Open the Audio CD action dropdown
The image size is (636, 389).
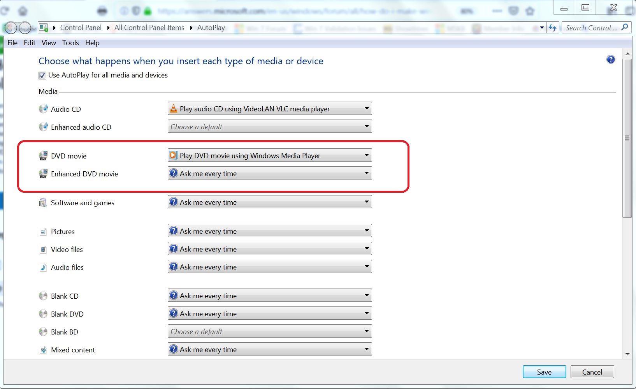click(x=270, y=109)
